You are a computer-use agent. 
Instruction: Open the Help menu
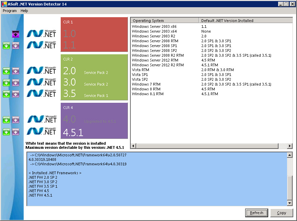click(x=24, y=11)
